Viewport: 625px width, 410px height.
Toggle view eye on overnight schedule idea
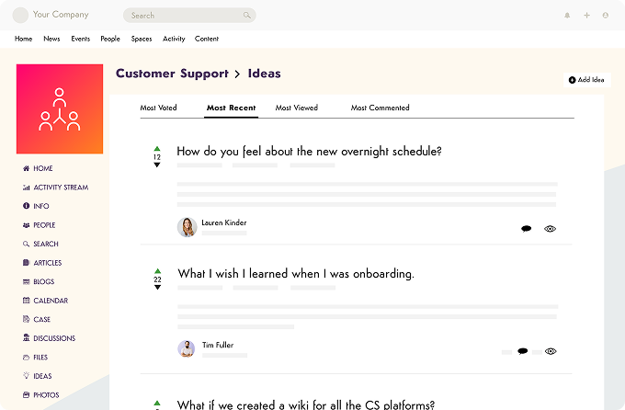coord(550,228)
